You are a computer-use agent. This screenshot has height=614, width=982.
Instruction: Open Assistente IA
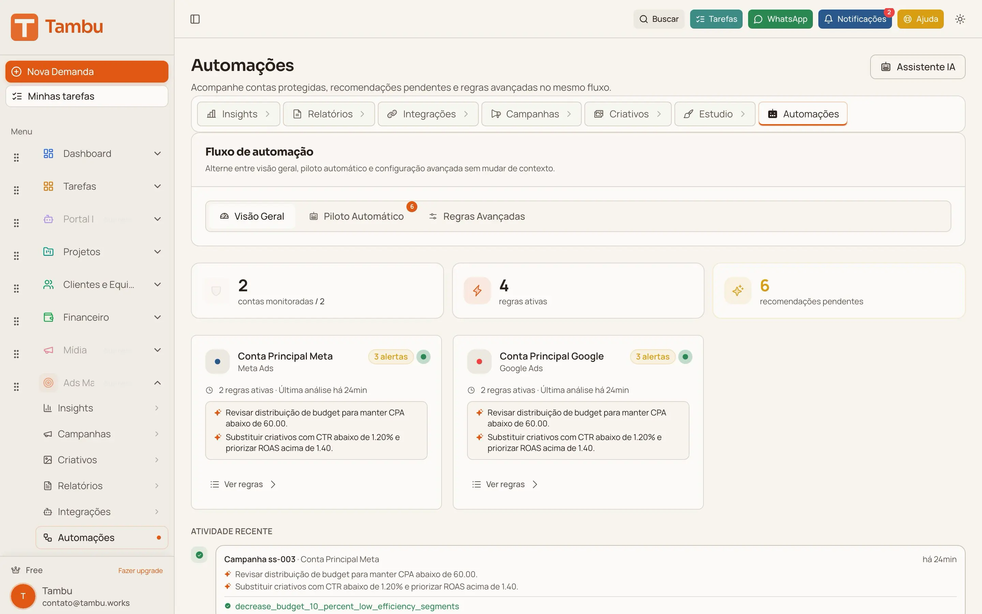pos(918,67)
